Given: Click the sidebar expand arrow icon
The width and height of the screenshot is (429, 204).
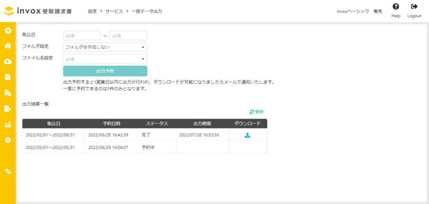Looking at the screenshot, I should click(x=8, y=31).
